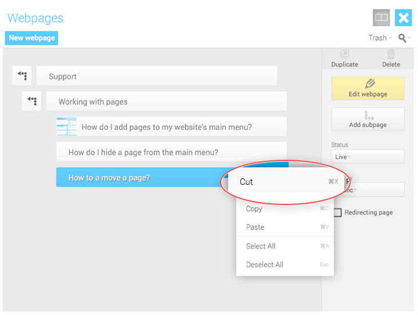The image size is (418, 315).
Task: Click the New webpage button
Action: click(32, 38)
